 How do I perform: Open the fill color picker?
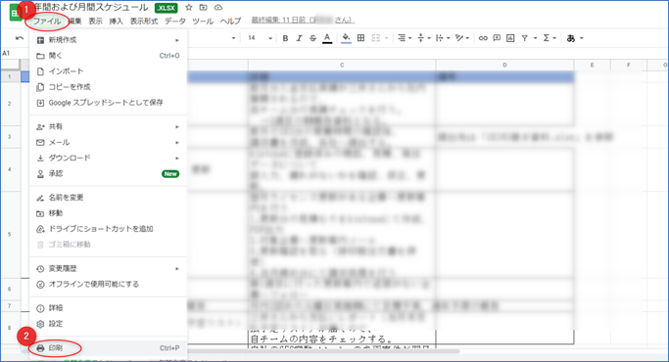pyautogui.click(x=346, y=38)
